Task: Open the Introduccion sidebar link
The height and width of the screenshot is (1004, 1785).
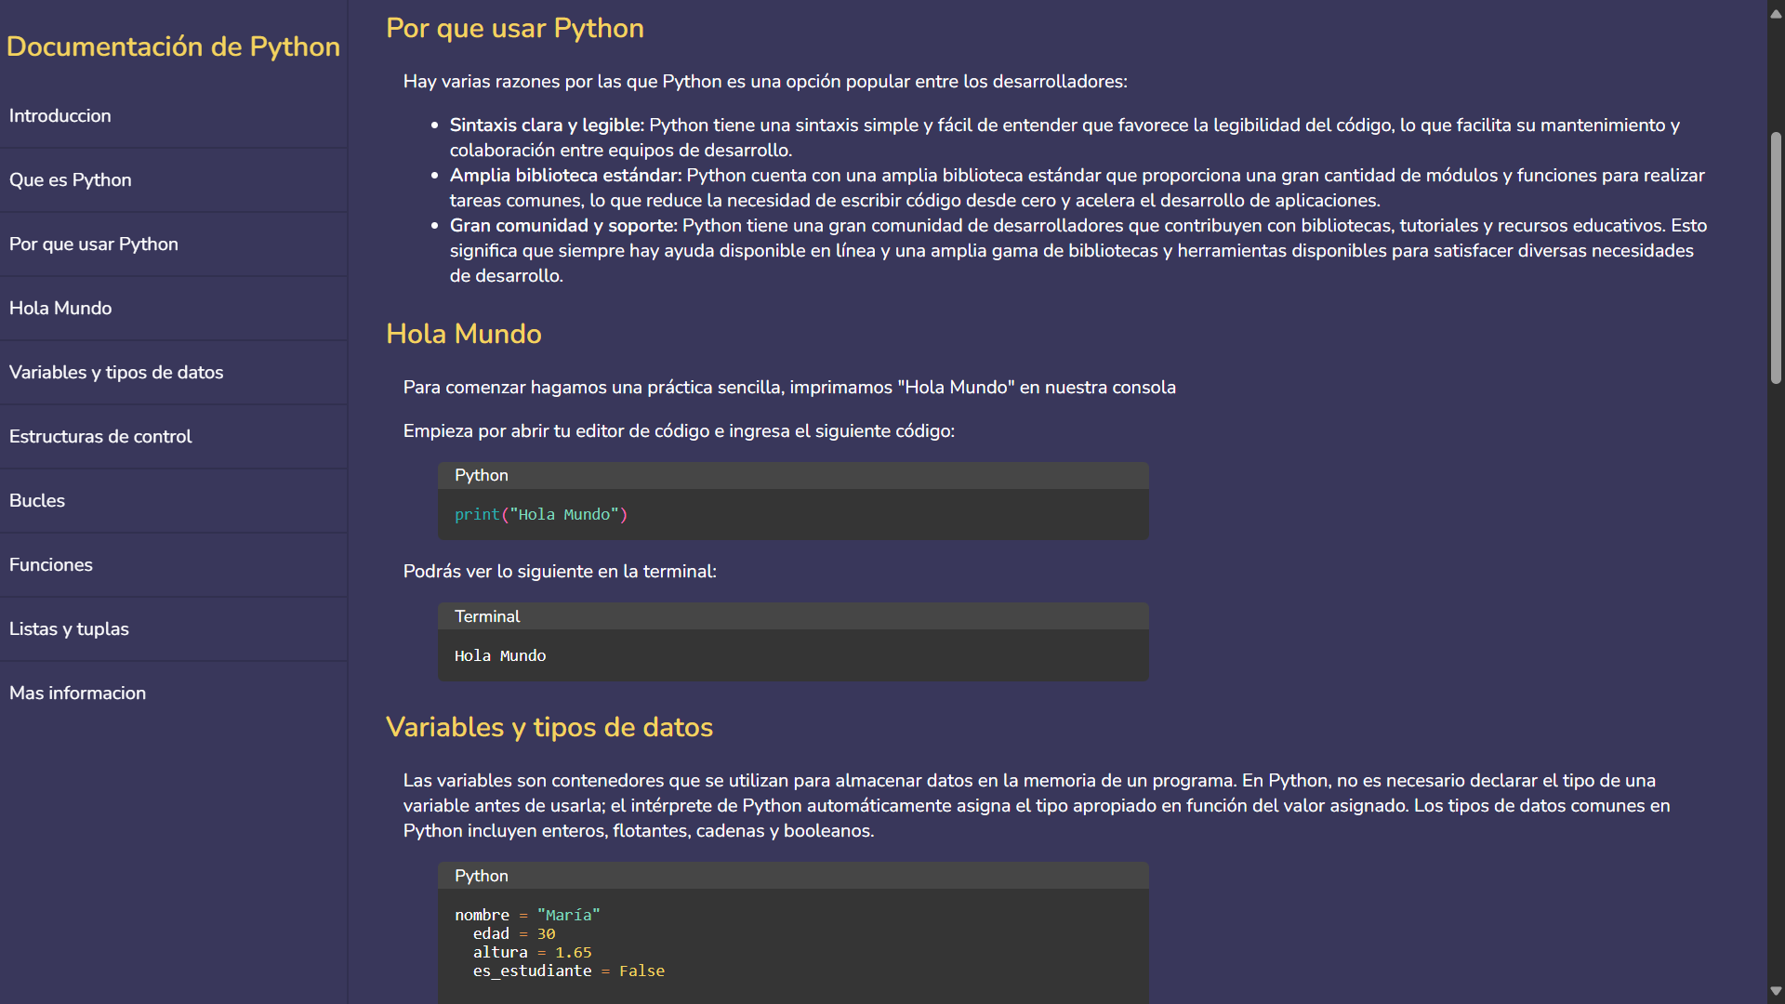Action: [174, 116]
